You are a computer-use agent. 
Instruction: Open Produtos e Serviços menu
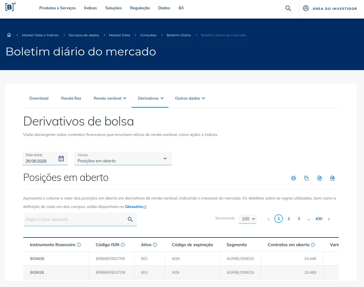click(58, 8)
